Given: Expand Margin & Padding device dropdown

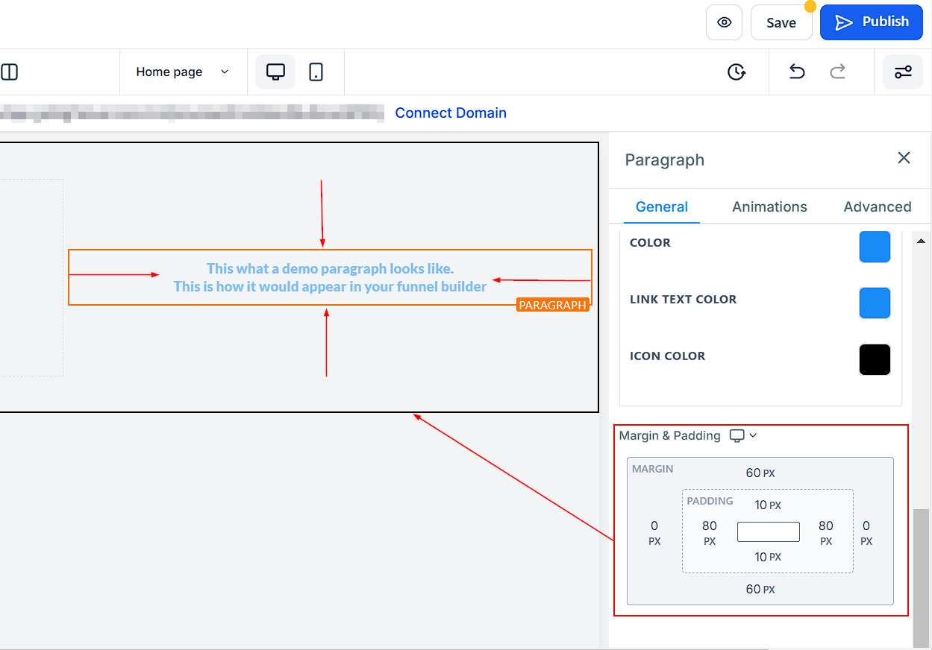Looking at the screenshot, I should 743,435.
